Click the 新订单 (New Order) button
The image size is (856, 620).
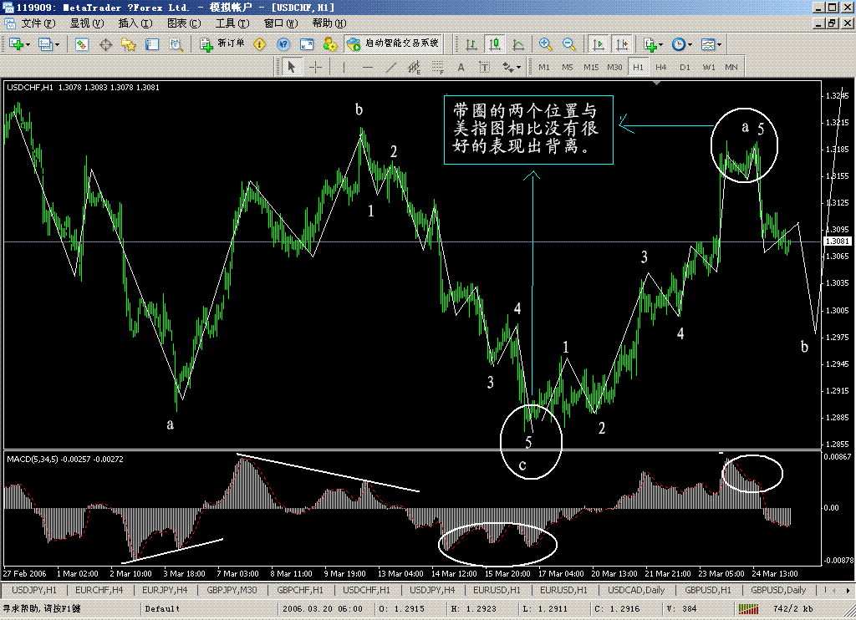[222, 45]
